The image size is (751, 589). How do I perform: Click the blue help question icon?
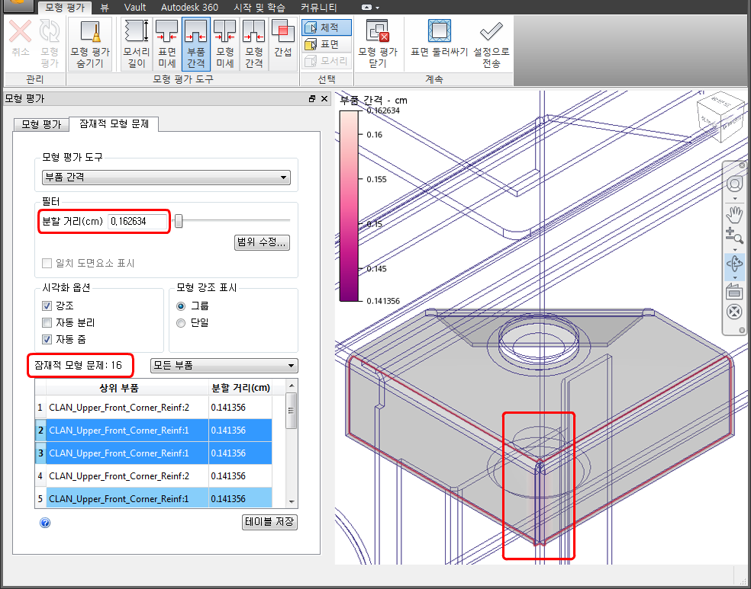click(45, 523)
